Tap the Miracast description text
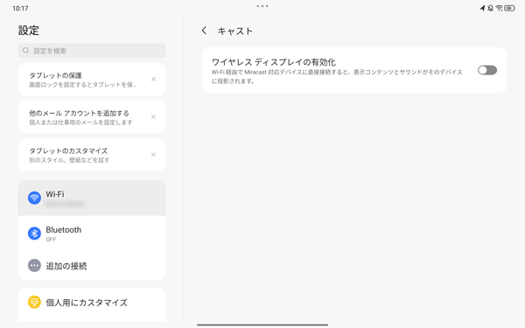 click(x=337, y=76)
